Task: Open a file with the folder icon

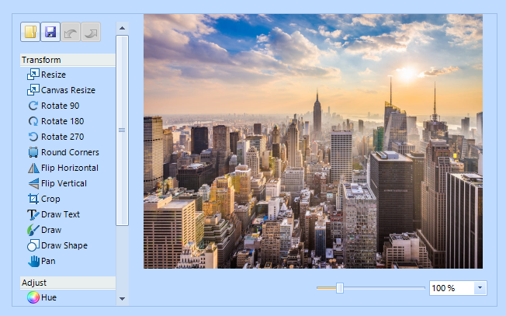Action: 30,32
